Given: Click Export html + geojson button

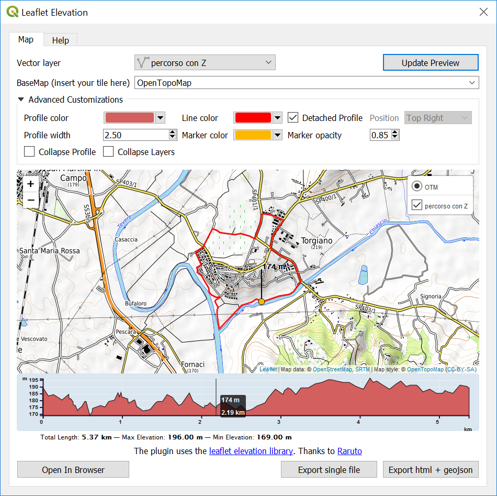Looking at the screenshot, I should pyautogui.click(x=431, y=469).
